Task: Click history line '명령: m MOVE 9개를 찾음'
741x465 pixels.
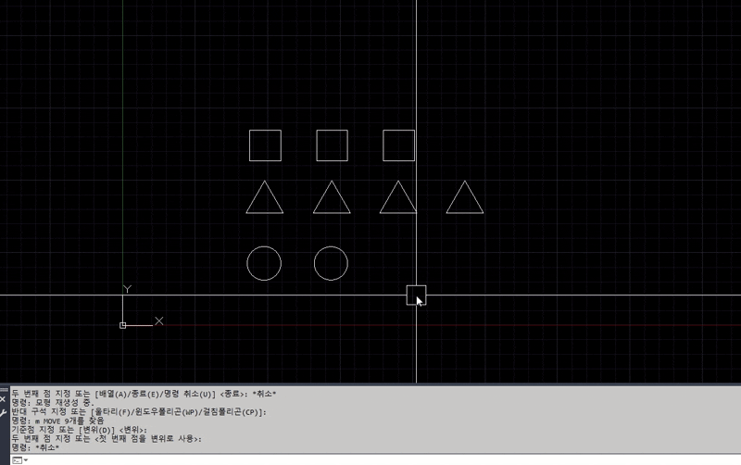Action: (57, 421)
